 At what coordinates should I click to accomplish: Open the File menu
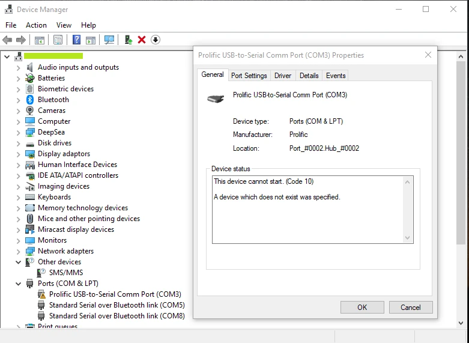click(x=11, y=25)
